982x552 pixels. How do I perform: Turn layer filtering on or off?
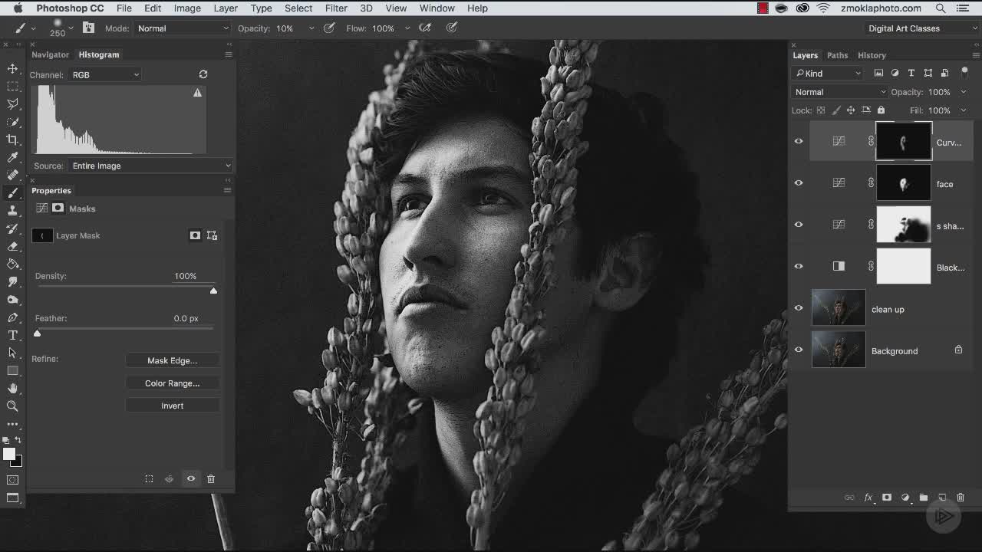tap(964, 73)
